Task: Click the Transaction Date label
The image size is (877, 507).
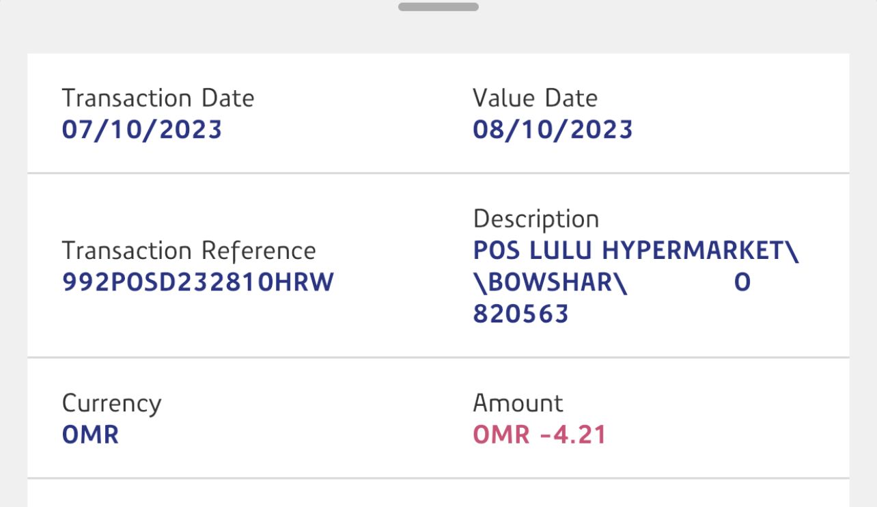Action: tap(158, 98)
